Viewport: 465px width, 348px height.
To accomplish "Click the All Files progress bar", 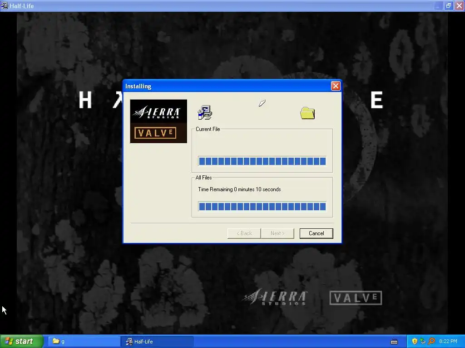I will tap(262, 206).
